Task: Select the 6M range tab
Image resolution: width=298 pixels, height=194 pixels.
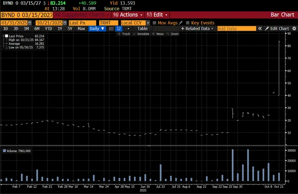Action: 37,28
